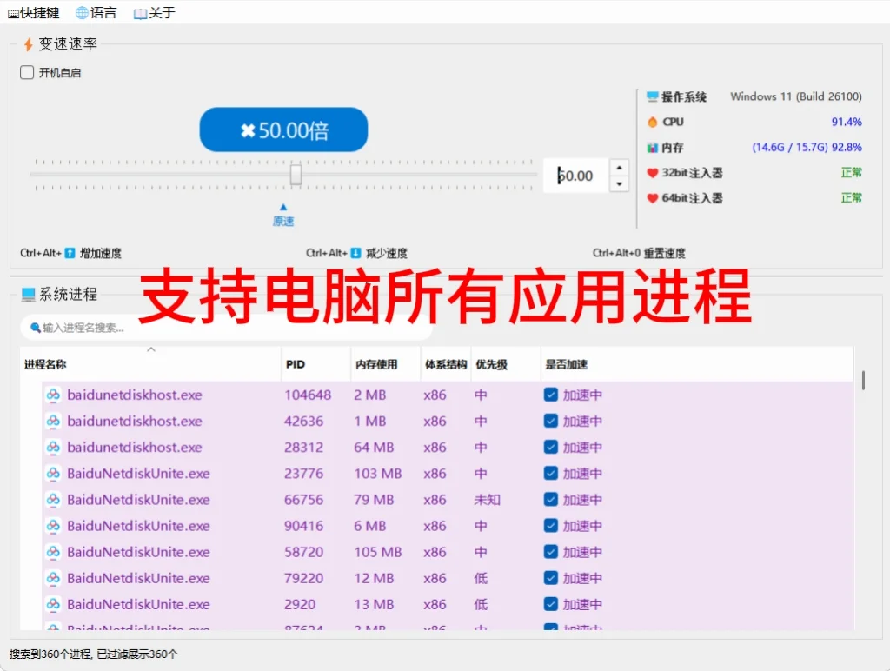The image size is (890, 671).
Task: Click the magnifier icon in process search box
Action: click(x=34, y=327)
